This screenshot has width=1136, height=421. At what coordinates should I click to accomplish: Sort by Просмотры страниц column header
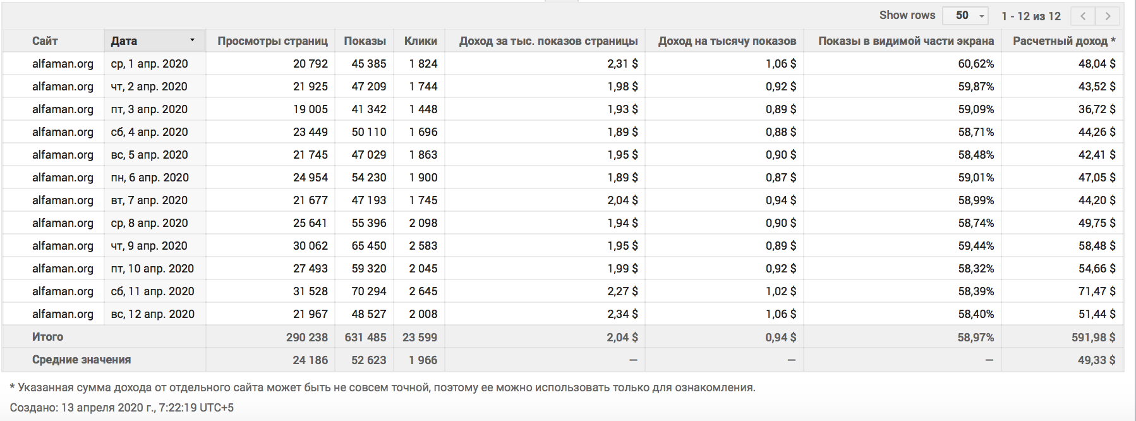coord(272,41)
